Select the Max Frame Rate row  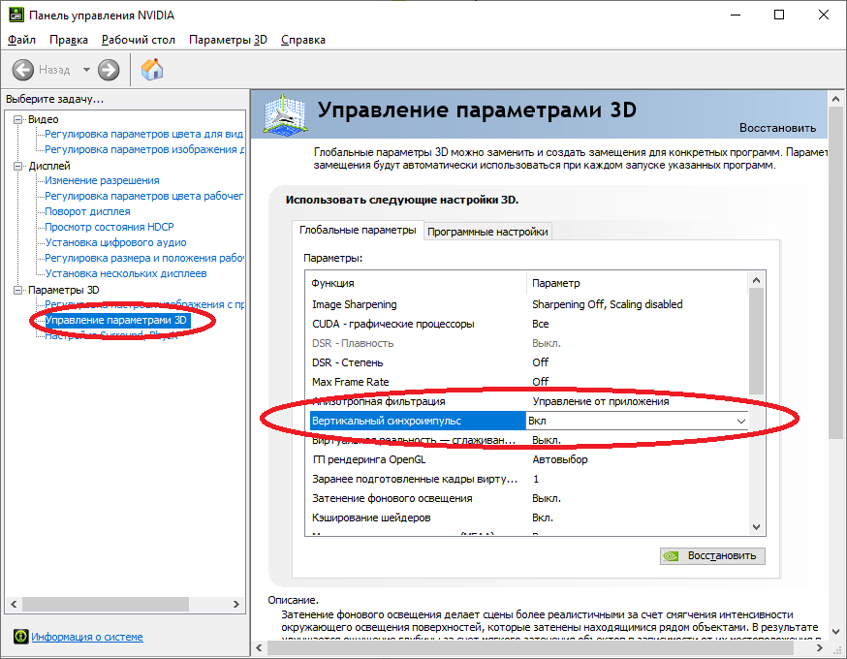[x=417, y=382]
